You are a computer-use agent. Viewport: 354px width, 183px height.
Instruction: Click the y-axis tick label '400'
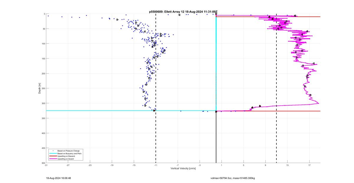(43, 133)
